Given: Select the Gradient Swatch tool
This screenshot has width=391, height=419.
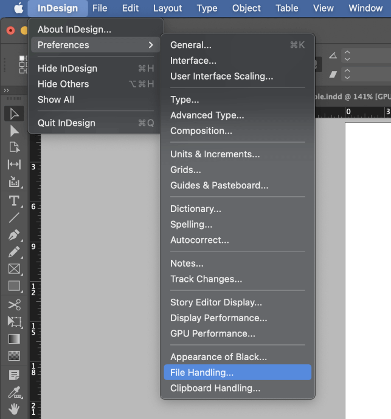Looking at the screenshot, I should click(14, 339).
